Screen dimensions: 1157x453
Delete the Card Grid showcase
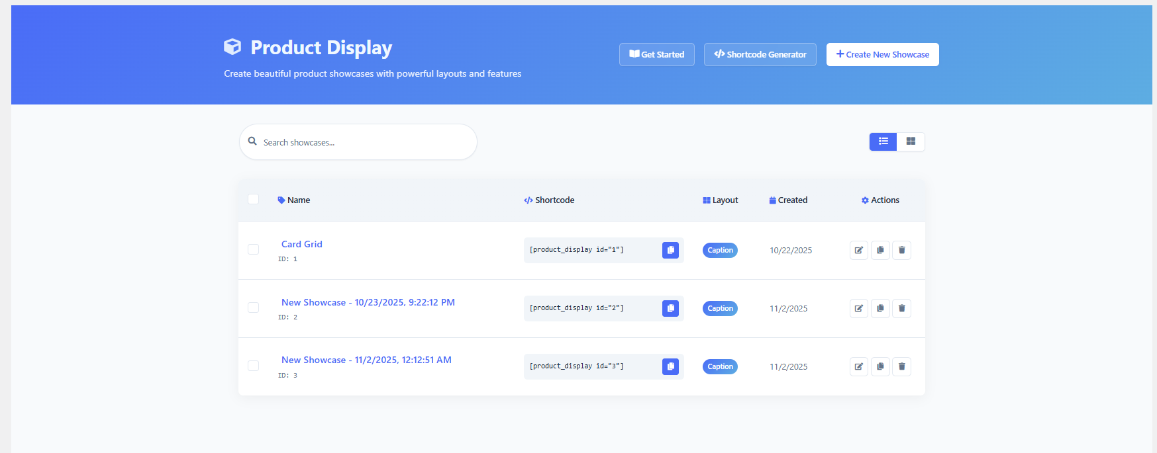(x=901, y=250)
